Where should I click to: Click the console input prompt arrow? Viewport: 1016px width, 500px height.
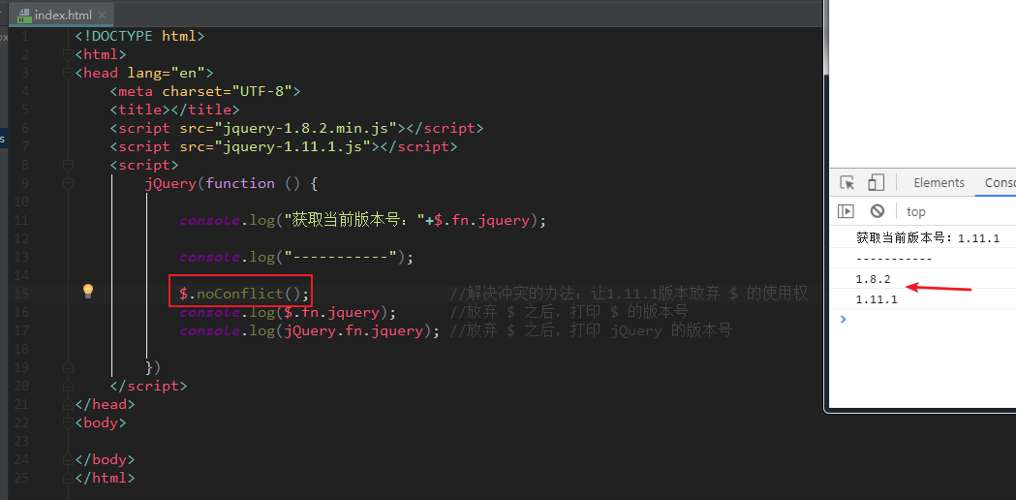click(x=843, y=319)
